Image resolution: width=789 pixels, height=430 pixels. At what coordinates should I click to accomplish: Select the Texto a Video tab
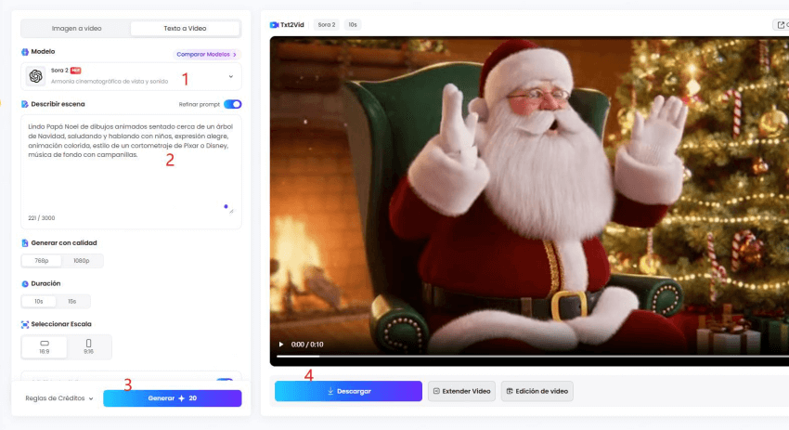[185, 28]
